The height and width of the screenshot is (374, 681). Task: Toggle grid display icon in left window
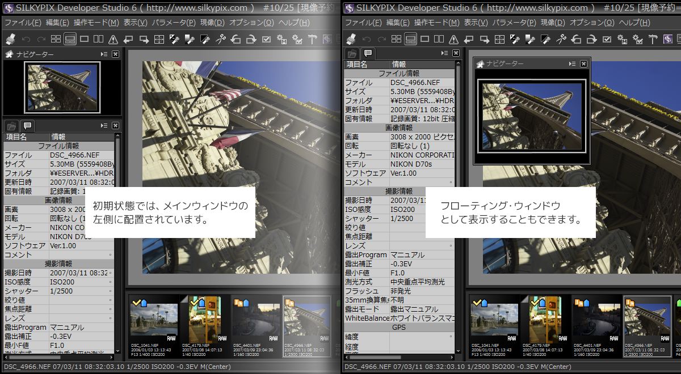[159, 39]
